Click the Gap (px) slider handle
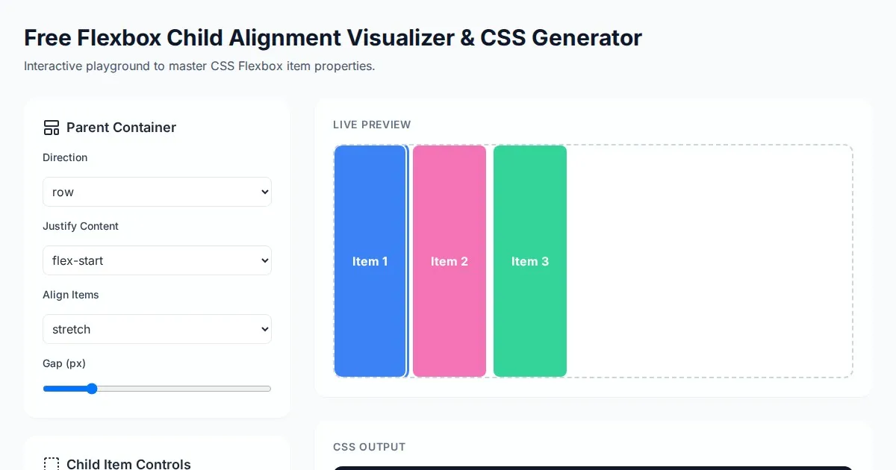896x470 pixels. click(92, 389)
